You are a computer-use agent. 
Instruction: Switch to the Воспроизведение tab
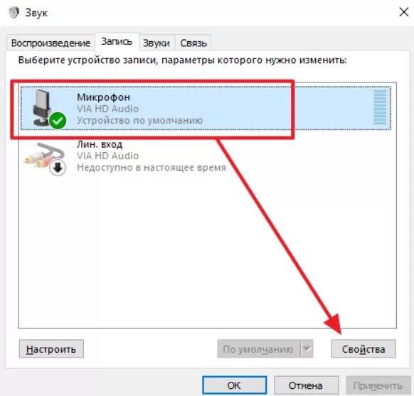(51, 43)
